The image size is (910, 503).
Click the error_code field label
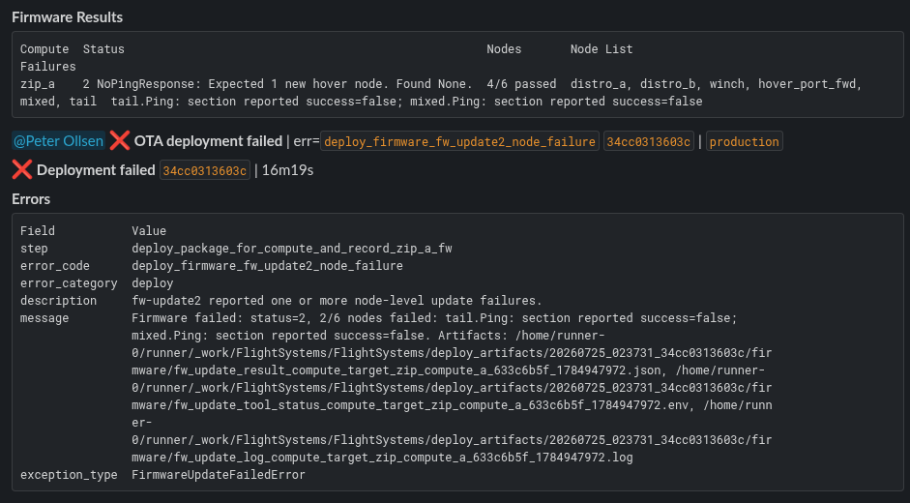click(x=54, y=266)
